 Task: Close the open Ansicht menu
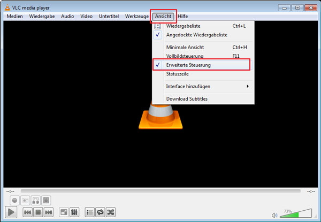click(163, 17)
